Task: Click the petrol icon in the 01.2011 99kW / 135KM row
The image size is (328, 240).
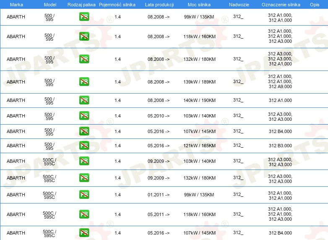Action: tap(84, 194)
